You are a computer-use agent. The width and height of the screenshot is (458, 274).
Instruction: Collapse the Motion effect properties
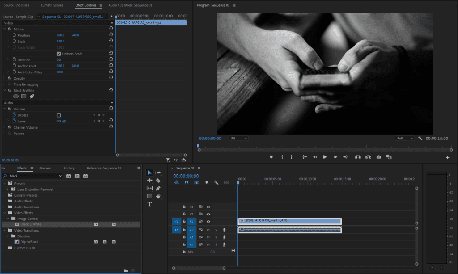click(x=4, y=29)
